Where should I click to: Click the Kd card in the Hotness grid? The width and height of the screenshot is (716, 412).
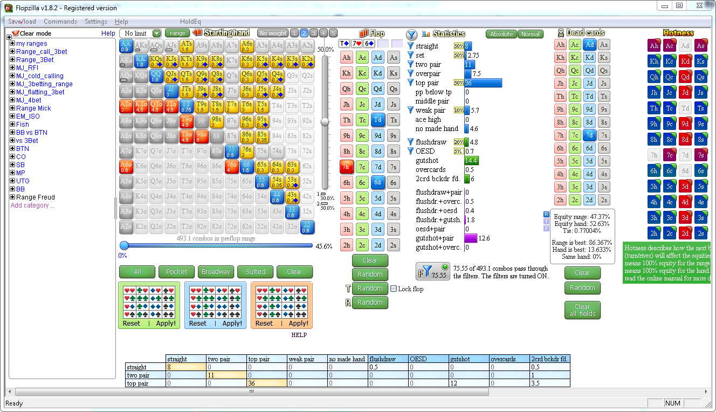tap(685, 61)
